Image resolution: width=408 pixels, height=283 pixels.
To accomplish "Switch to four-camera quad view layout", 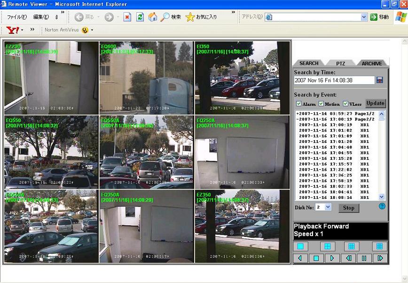I will point(328,246).
